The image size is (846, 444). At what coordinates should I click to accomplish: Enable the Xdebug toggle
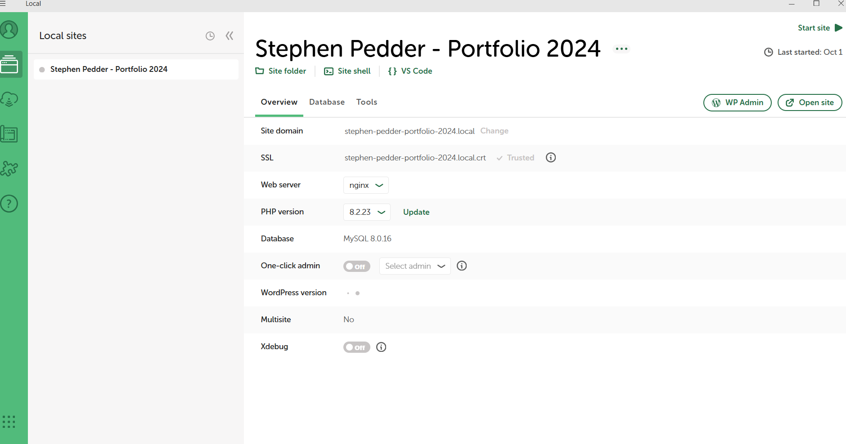click(356, 347)
